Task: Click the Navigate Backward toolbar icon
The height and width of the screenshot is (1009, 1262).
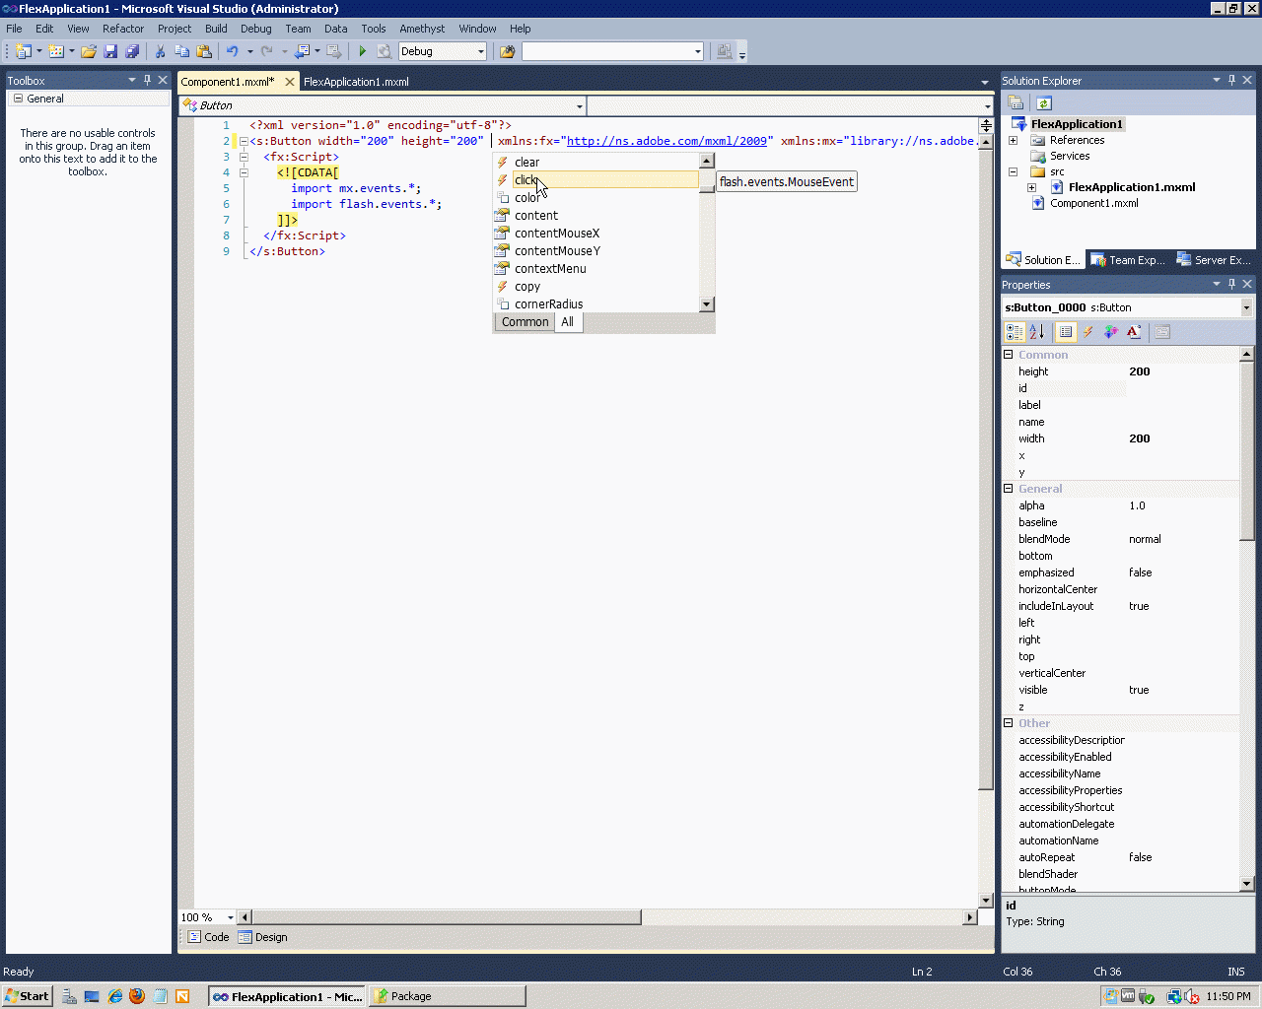Action: click(302, 51)
